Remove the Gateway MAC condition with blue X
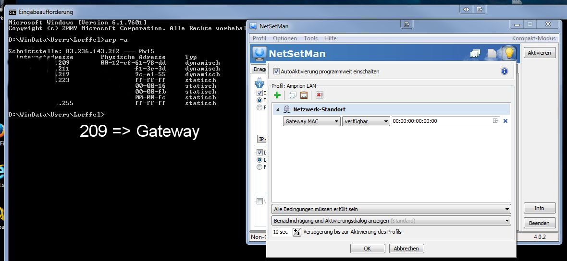The image size is (567, 261). click(x=505, y=121)
